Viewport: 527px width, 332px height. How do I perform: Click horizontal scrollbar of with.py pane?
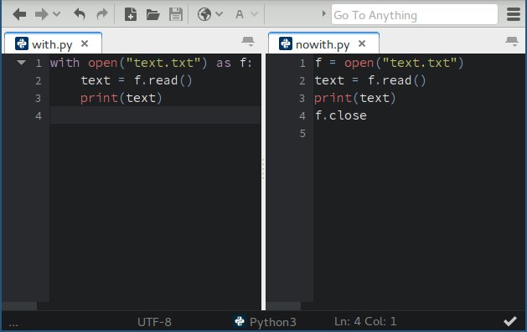point(19,306)
